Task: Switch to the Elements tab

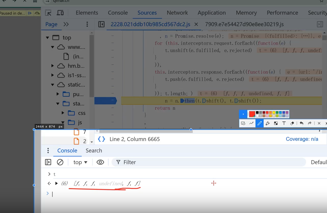Action: click(x=87, y=13)
